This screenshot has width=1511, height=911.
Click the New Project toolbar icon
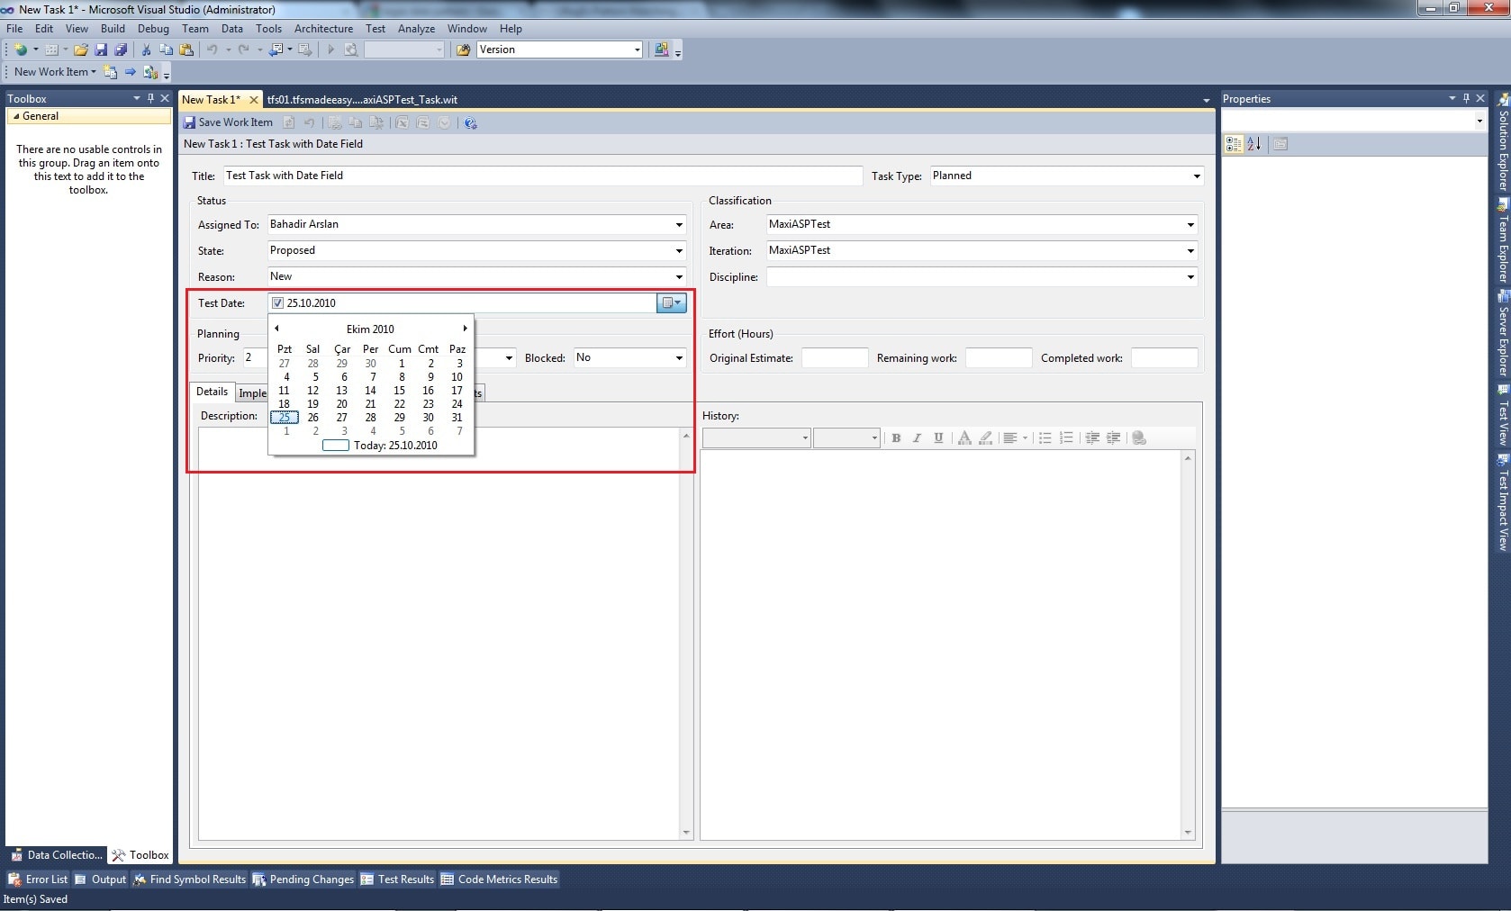click(20, 50)
